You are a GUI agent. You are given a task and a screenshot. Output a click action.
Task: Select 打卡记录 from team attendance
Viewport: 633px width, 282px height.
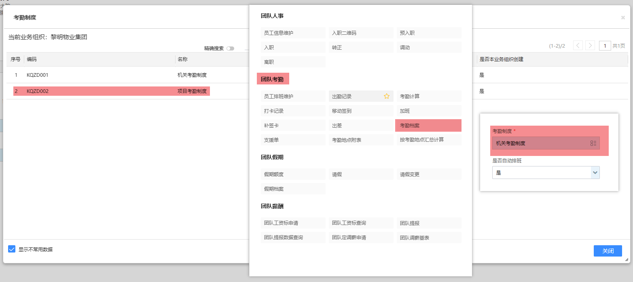click(293, 111)
